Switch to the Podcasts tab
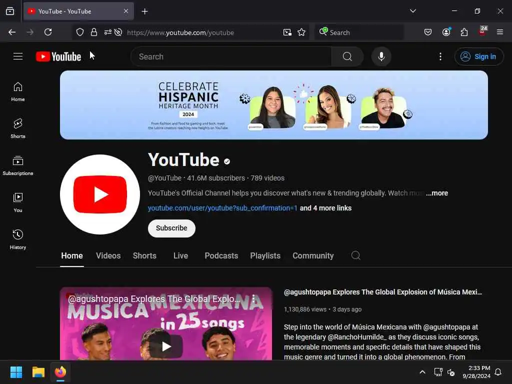 [x=221, y=255]
